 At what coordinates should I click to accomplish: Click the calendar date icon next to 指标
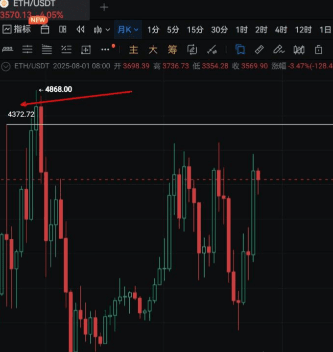[x=45, y=29]
